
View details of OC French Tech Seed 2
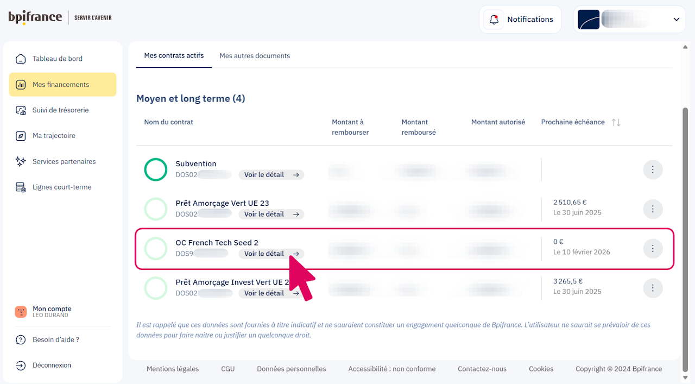(271, 254)
